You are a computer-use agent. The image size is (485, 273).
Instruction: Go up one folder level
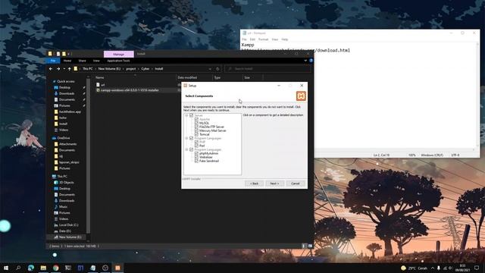pos(69,69)
